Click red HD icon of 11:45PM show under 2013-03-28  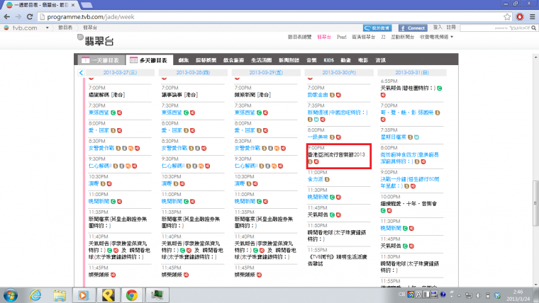tap(186, 275)
